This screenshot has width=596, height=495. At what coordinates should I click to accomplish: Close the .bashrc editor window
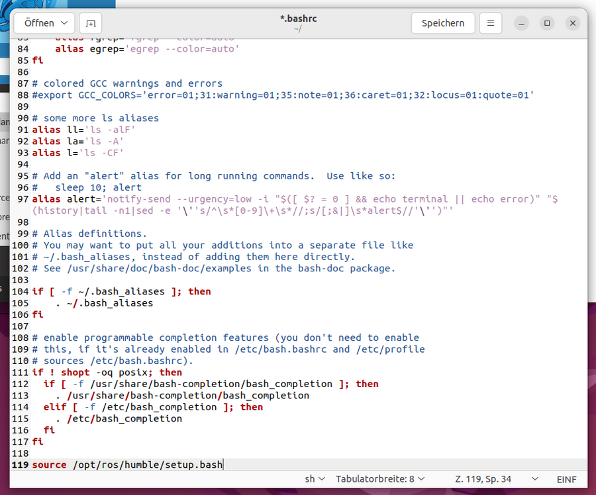(573, 23)
